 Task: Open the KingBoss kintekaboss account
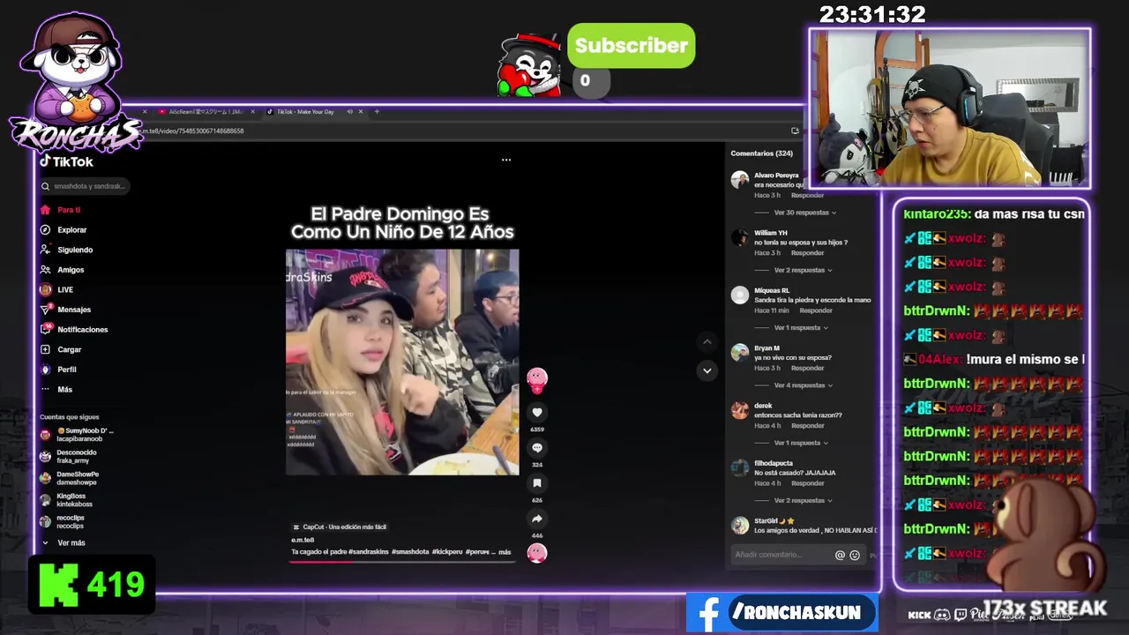click(x=66, y=500)
